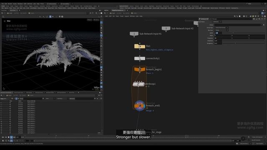Select the foreach_end1 node

(140, 106)
